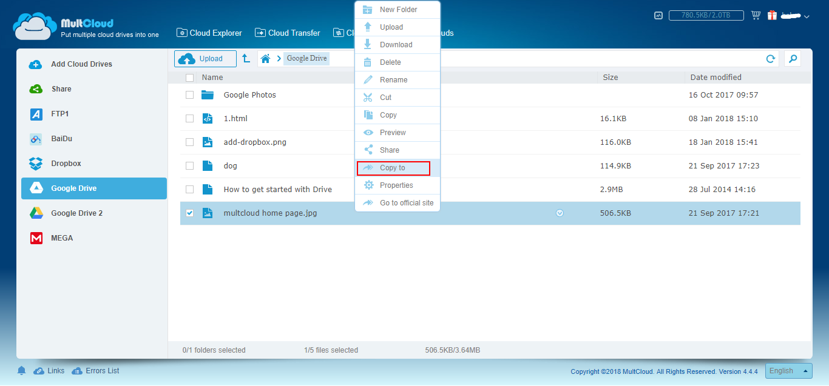The height and width of the screenshot is (386, 829).
Task: Open the Add Cloud Drives icon
Action: pos(36,64)
